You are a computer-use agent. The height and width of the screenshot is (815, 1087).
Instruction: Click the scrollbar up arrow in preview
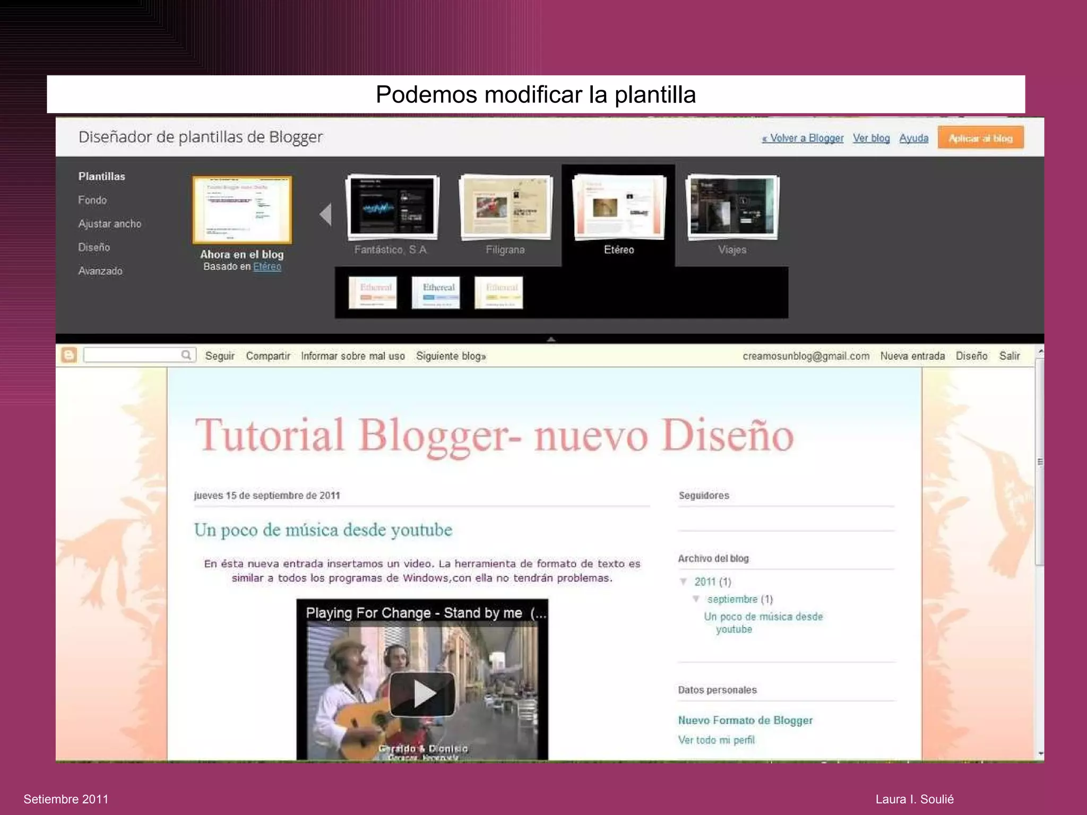coord(1040,351)
